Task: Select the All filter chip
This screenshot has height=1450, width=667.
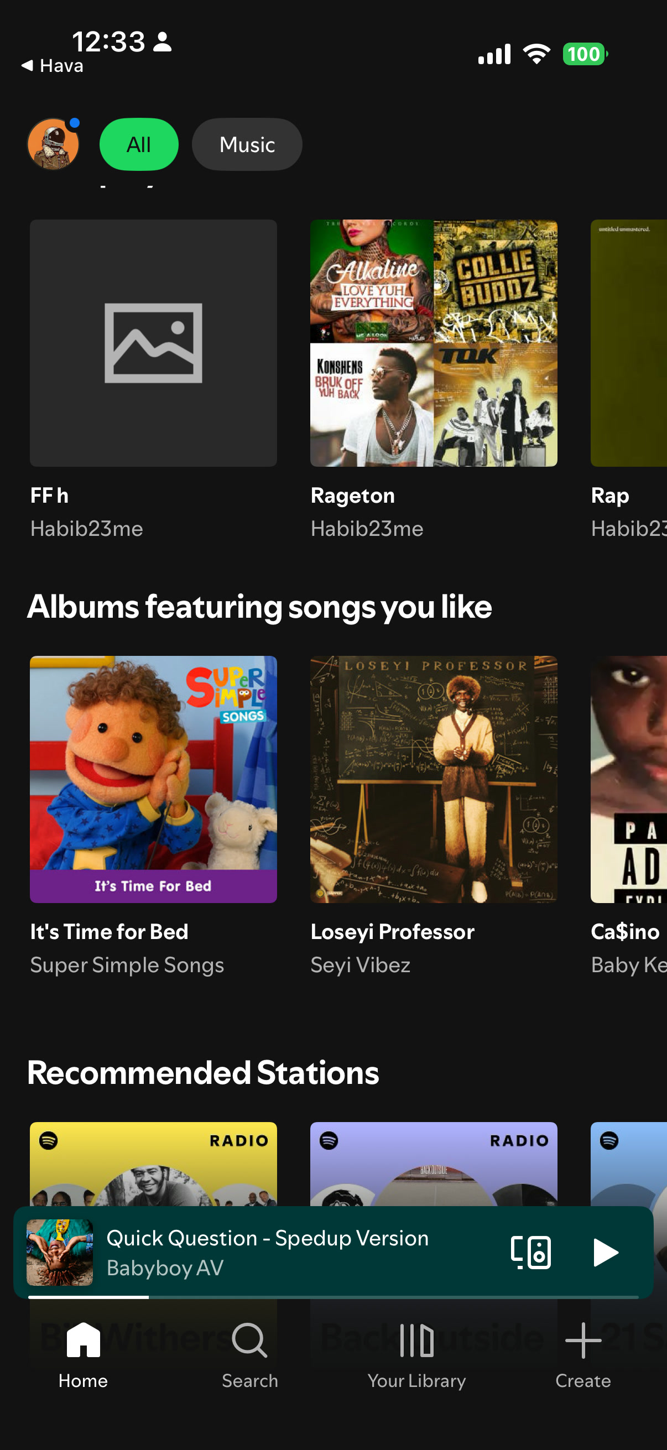Action: click(x=139, y=144)
